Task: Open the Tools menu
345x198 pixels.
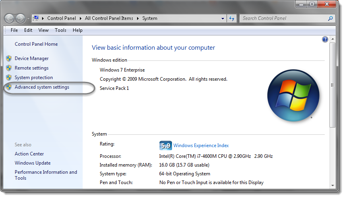Action: coord(60,30)
